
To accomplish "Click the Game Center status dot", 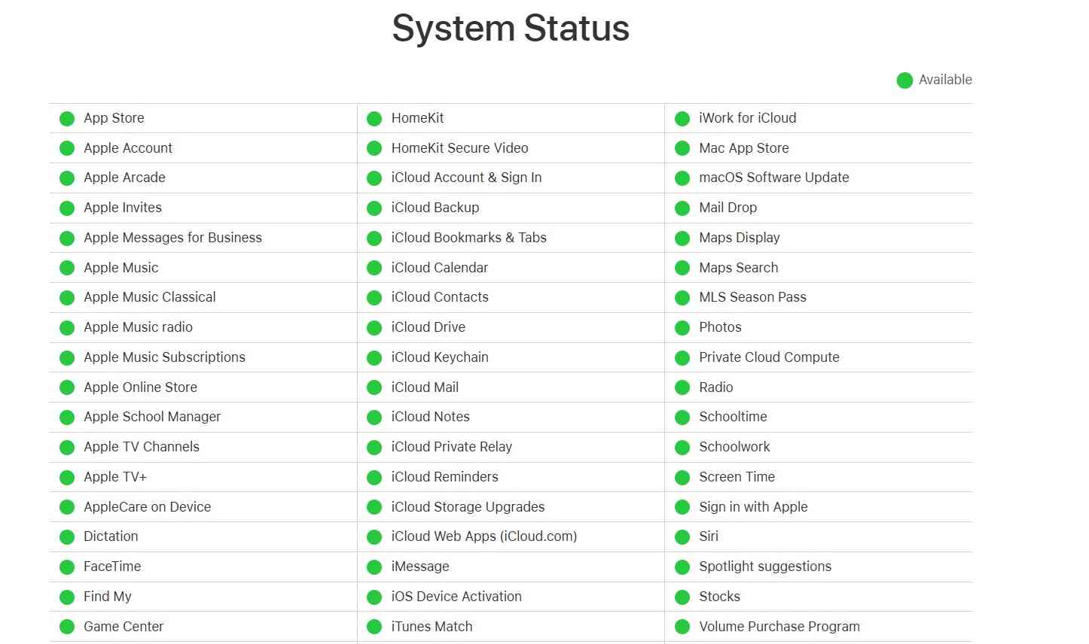I will 67,627.
